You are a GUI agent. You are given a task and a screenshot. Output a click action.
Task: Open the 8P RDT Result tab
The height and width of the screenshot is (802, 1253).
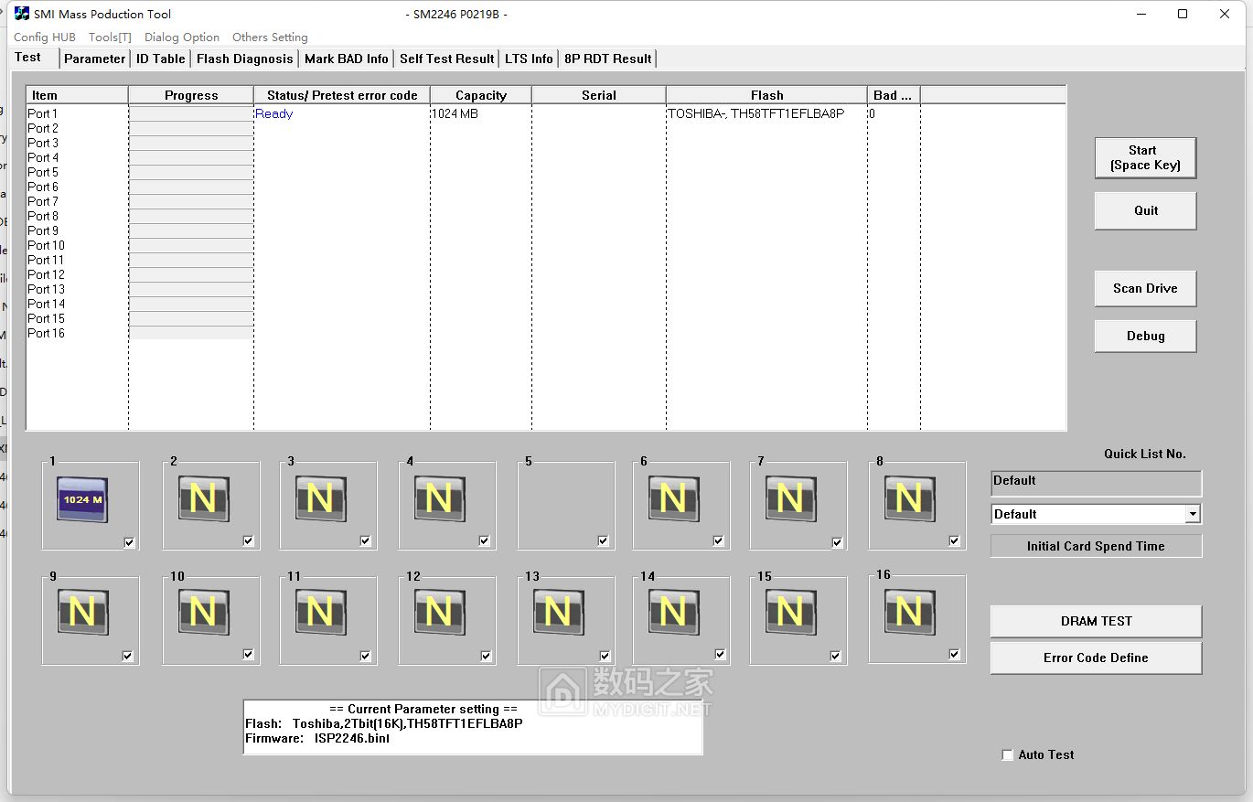pyautogui.click(x=607, y=59)
